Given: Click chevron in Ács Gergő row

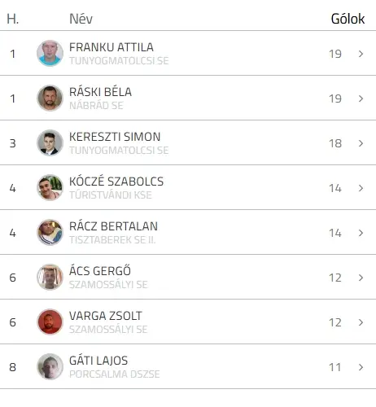Looking at the screenshot, I should coord(361,278).
